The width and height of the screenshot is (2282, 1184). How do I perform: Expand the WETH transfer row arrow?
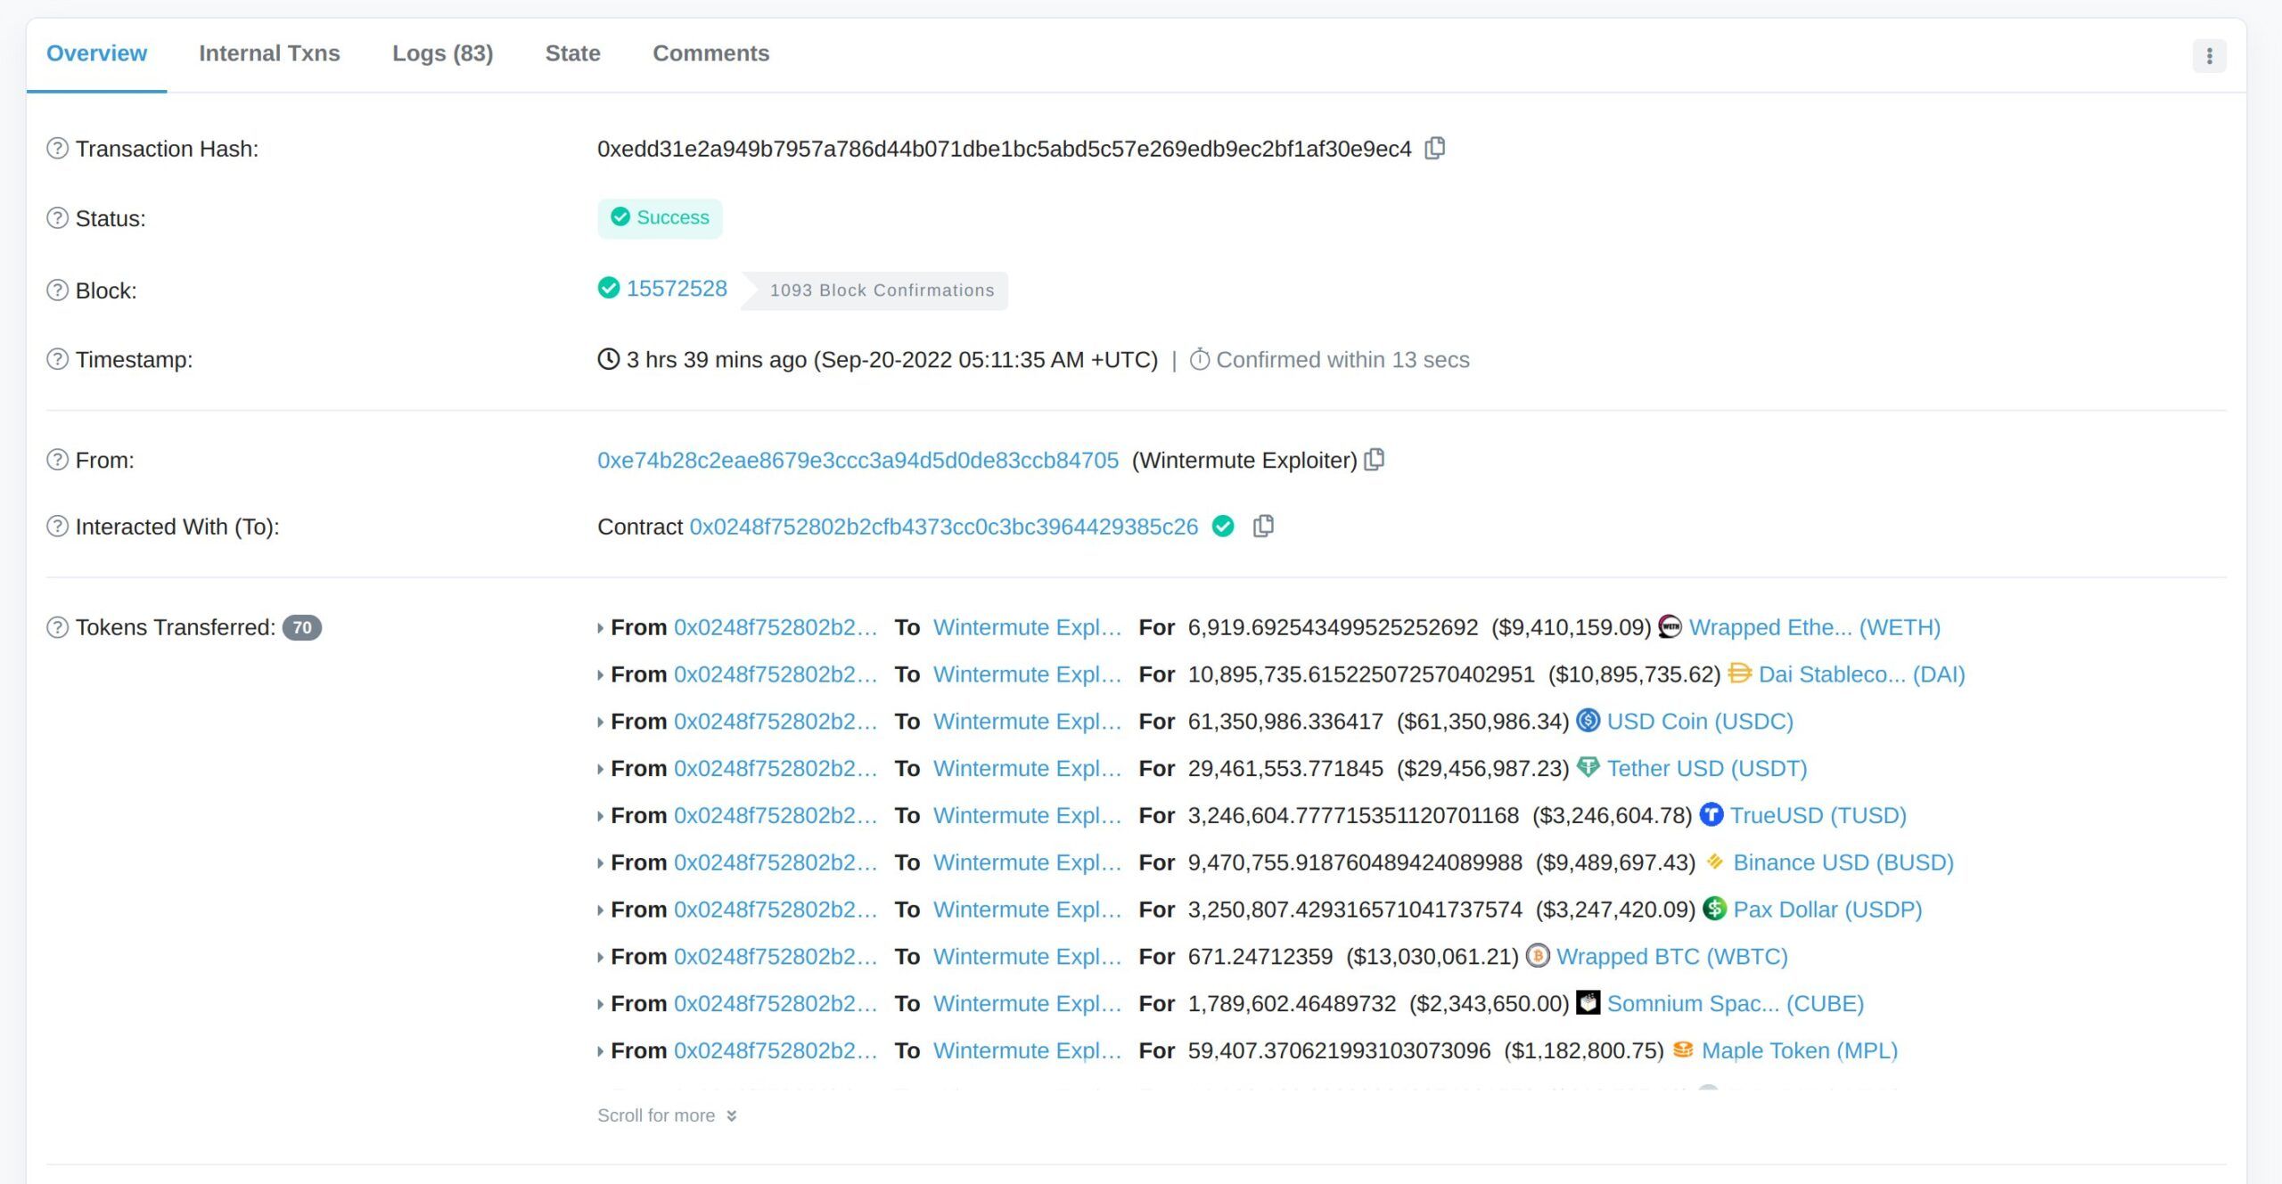pyautogui.click(x=600, y=628)
